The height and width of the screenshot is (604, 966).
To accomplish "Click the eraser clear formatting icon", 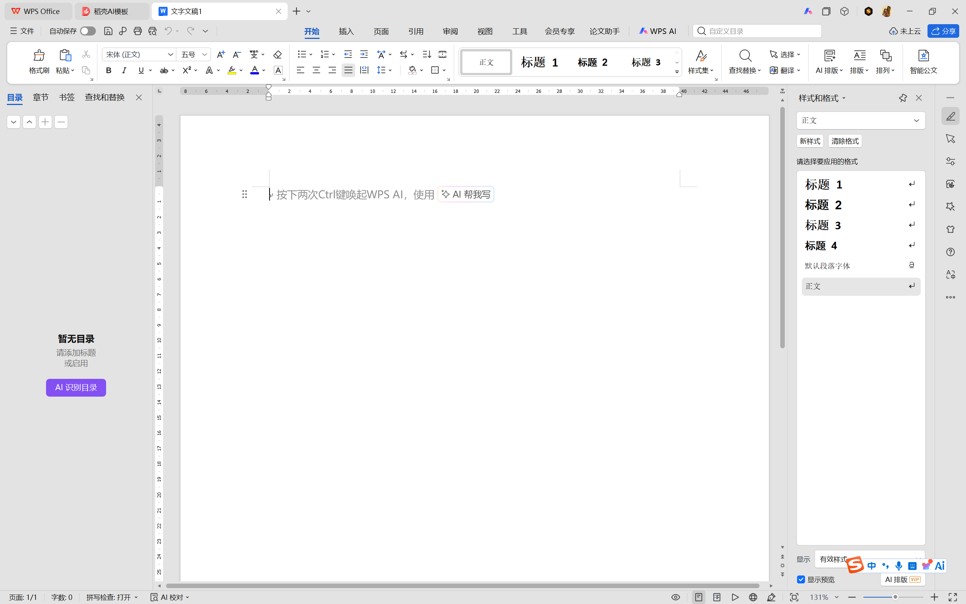I will click(277, 54).
